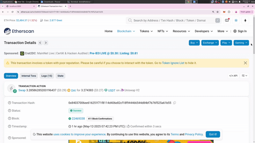Open the Buy dropdown button

[x=194, y=43]
